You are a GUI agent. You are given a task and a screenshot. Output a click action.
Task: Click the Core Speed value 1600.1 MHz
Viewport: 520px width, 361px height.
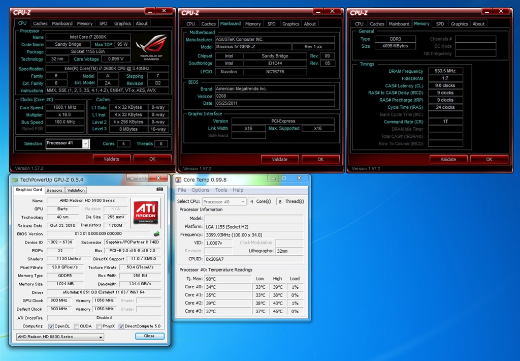coord(65,107)
